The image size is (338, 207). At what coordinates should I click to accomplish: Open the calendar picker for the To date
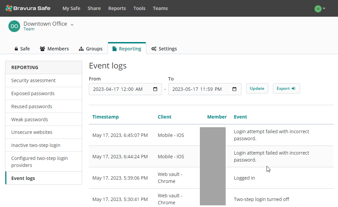pyautogui.click(x=234, y=89)
